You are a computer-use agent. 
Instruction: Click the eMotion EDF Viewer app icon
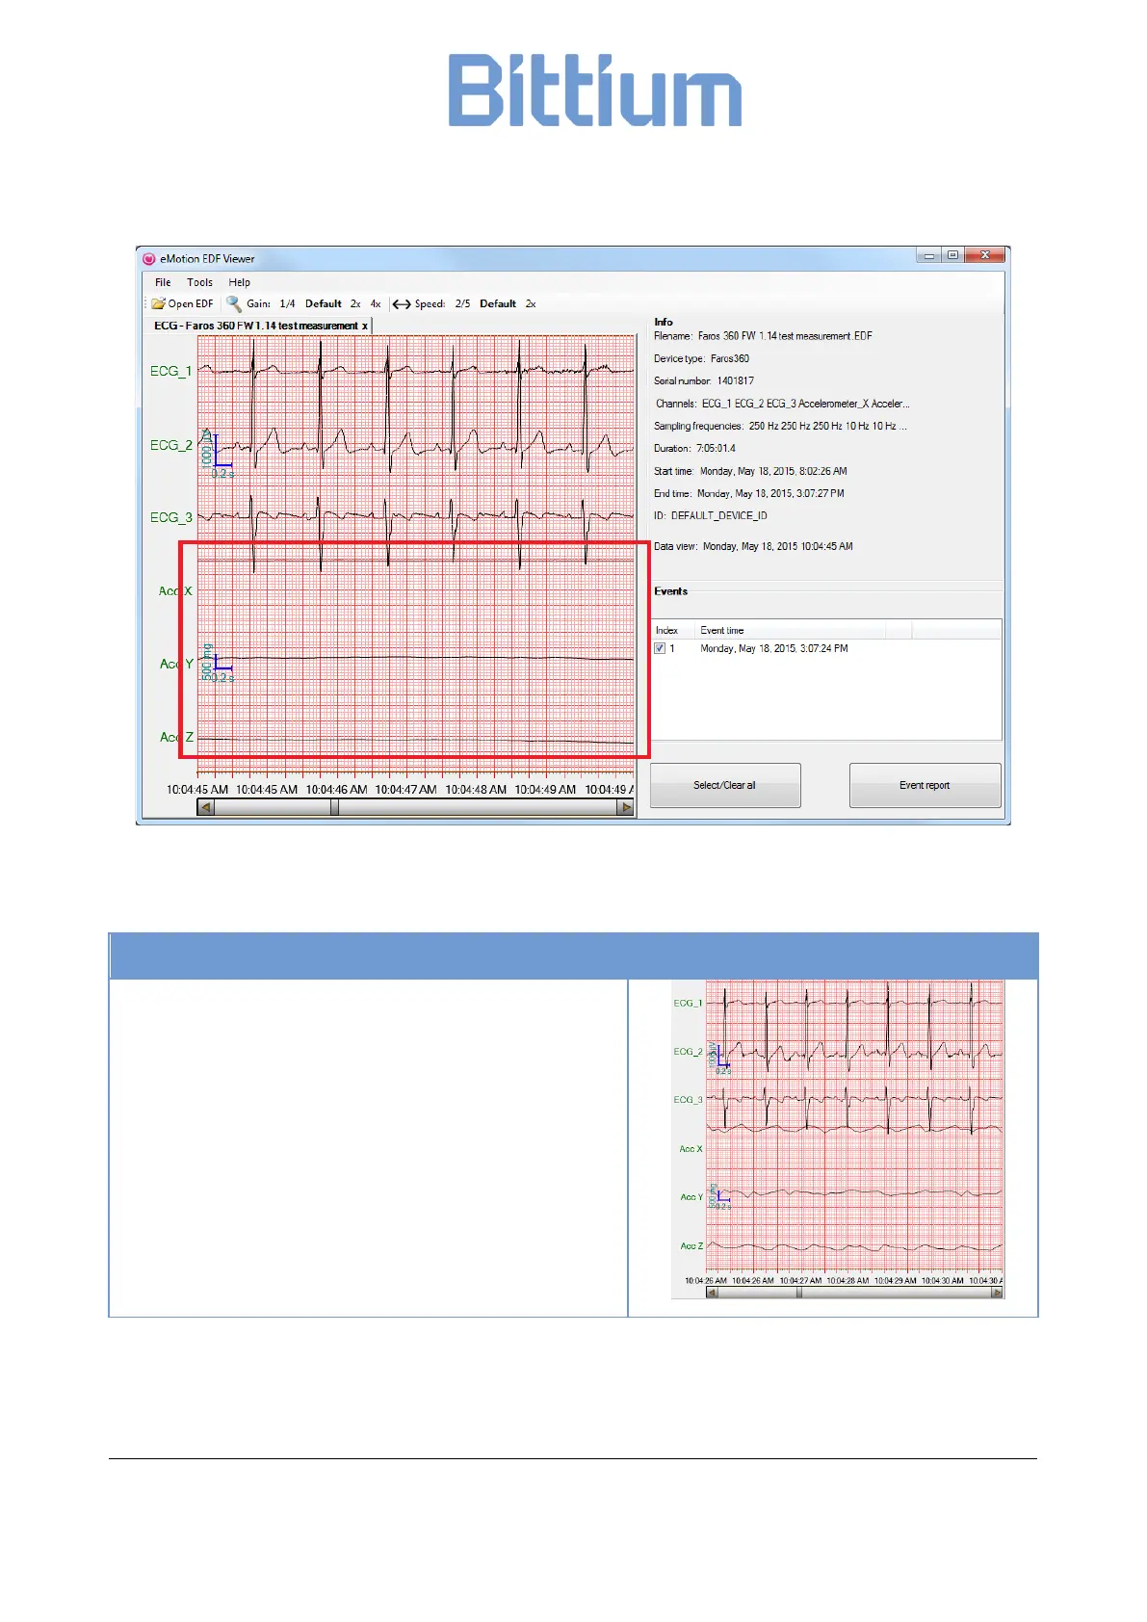(149, 259)
